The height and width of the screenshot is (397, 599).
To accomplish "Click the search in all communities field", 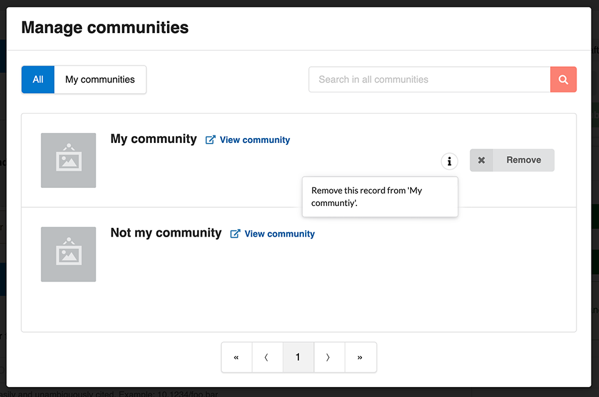I will (429, 79).
